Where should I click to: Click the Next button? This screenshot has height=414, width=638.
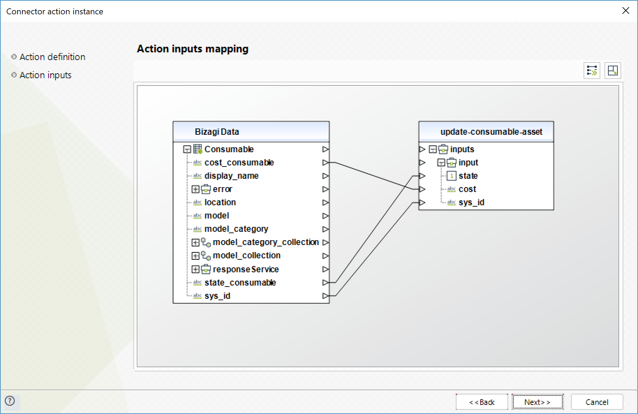[x=537, y=402]
